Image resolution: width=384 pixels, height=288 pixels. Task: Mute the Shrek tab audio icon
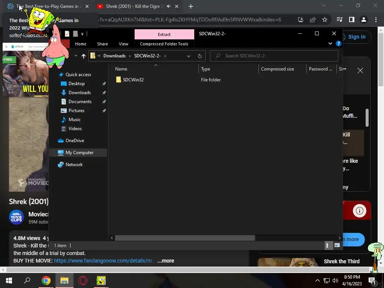coord(168,6)
